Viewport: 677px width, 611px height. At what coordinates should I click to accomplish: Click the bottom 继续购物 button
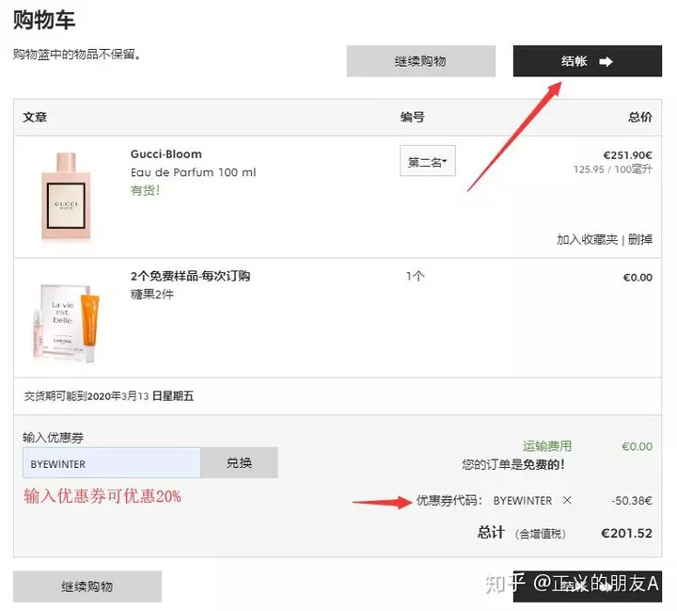(87, 587)
